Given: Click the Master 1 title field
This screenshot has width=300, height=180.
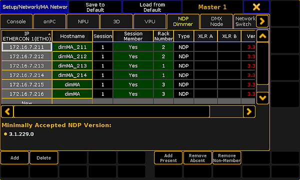Looking at the screenshot, I should [212, 7].
